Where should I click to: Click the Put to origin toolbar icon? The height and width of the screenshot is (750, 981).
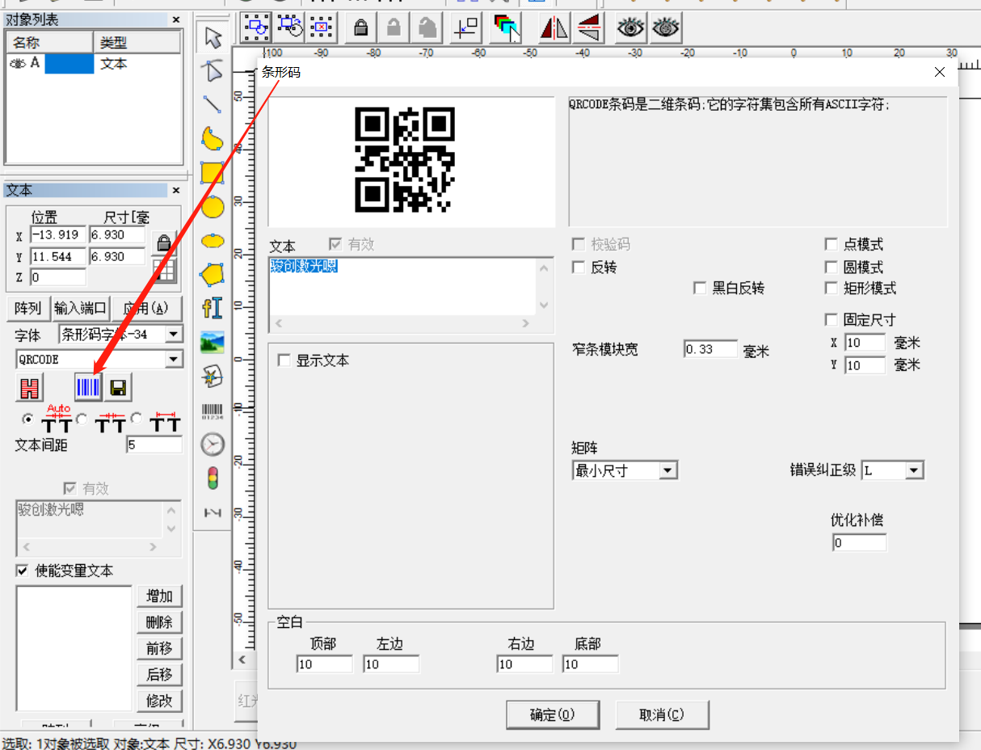point(465,28)
